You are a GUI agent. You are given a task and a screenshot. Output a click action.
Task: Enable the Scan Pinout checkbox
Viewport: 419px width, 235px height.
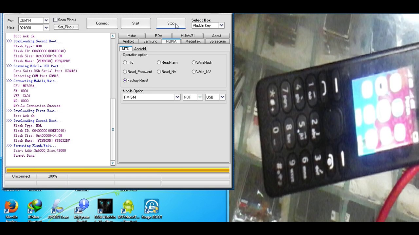coord(55,20)
